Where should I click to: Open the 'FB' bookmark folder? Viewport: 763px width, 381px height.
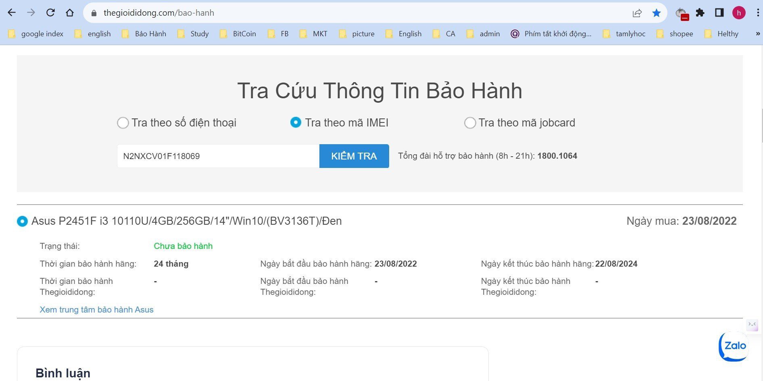[278, 34]
